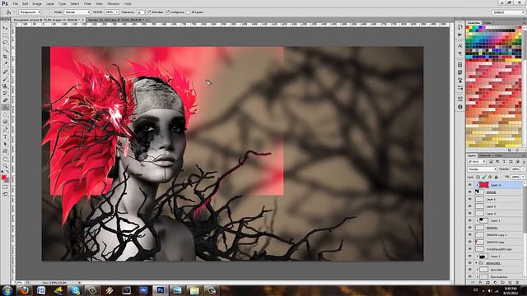This screenshot has height=296, width=527.
Task: Select the Move tool
Action: coord(5,28)
